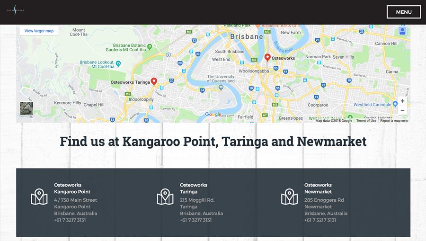Click The University of Queensland marker
This screenshot has width=426, height=241.
click(221, 87)
